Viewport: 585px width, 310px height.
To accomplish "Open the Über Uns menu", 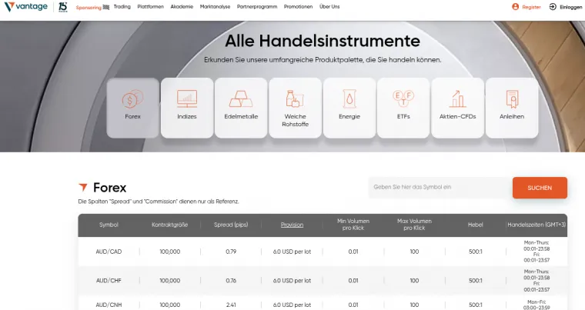I will 329,7.
